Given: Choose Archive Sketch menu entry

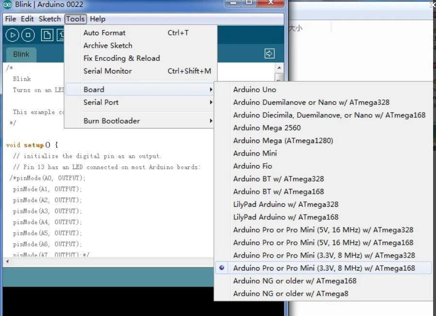Looking at the screenshot, I should [141, 45].
